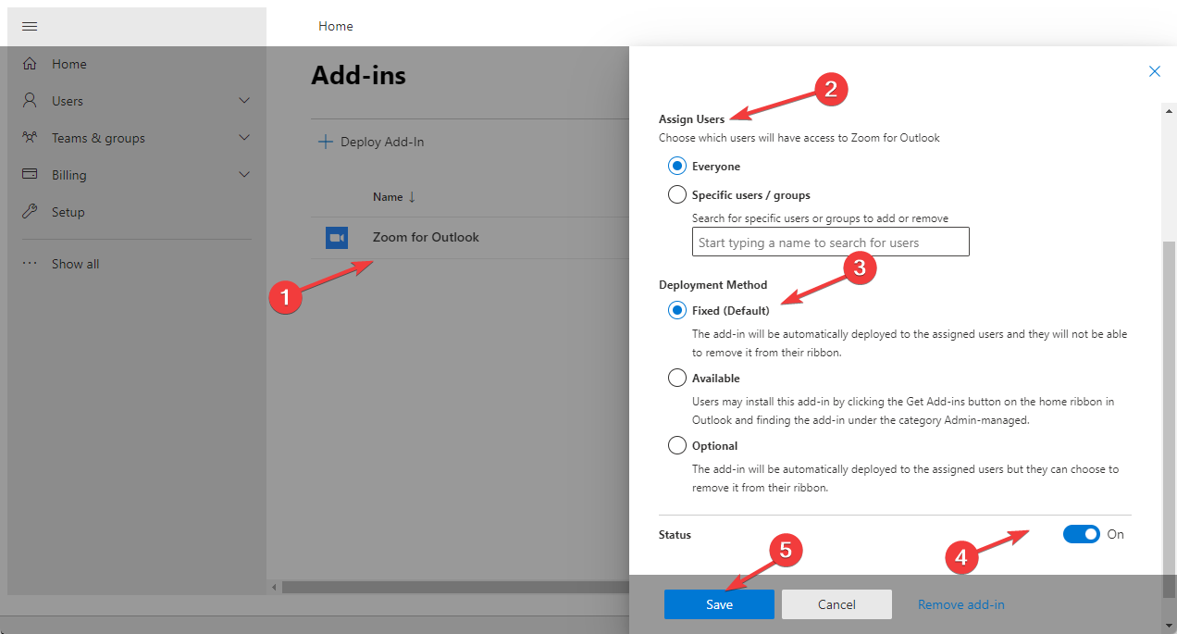Click the hamburger menu icon
Screen dimensions: 1177x634
(x=30, y=26)
